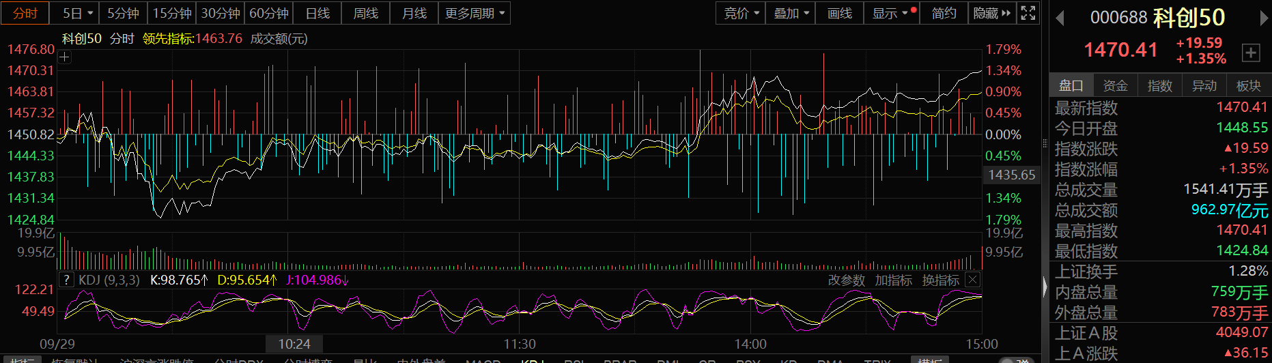Collapse the right quote panel via arrow handle
This screenshot has height=363, width=1272.
coord(1045,287)
